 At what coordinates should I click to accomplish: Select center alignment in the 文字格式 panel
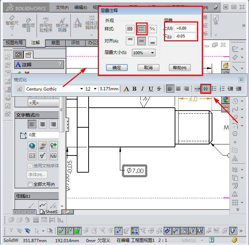coord(43,124)
